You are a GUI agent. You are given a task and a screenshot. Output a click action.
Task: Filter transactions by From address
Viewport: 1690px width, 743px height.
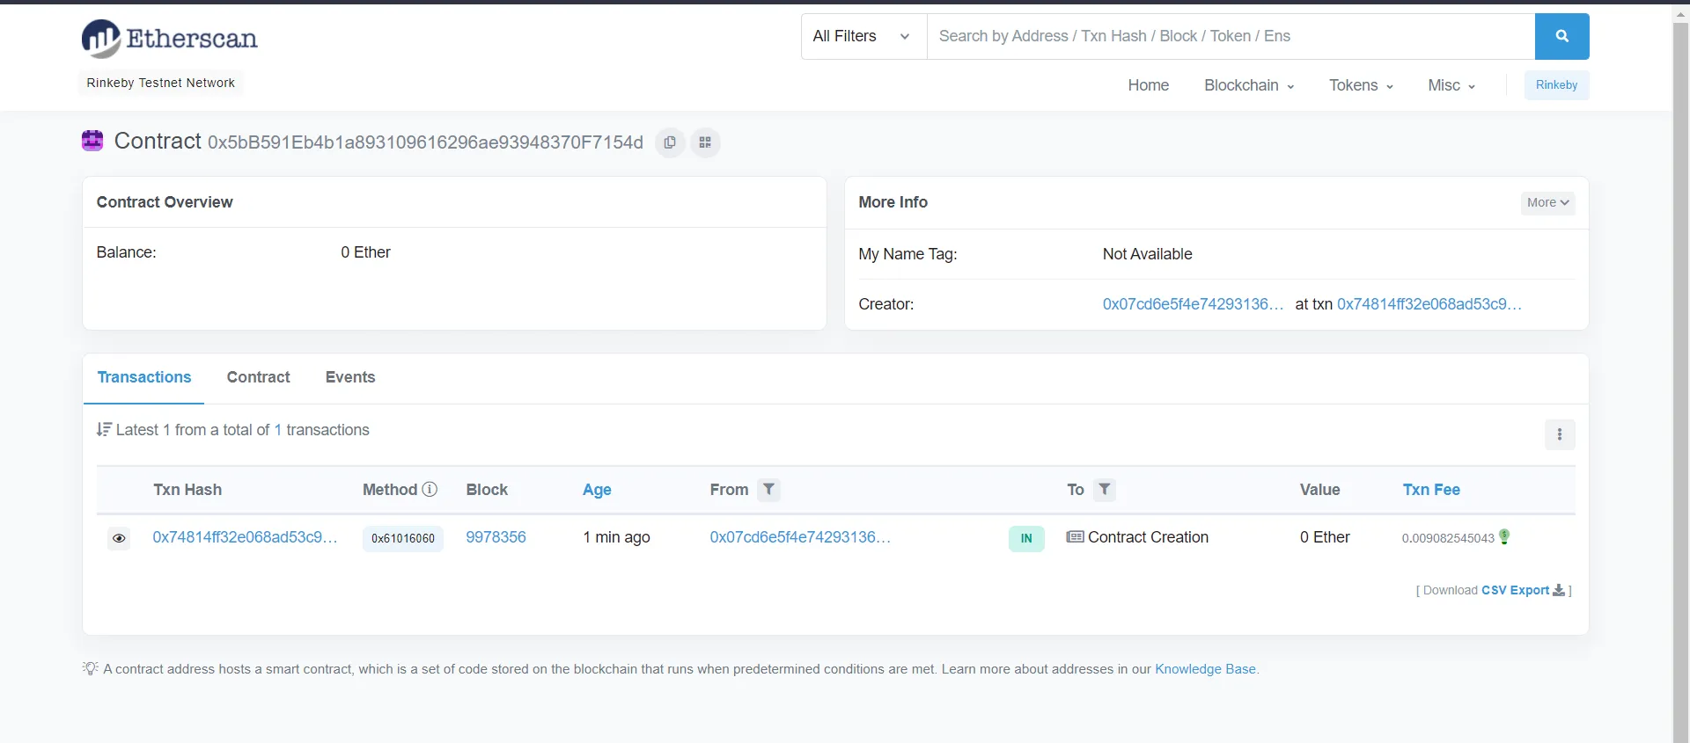point(768,489)
